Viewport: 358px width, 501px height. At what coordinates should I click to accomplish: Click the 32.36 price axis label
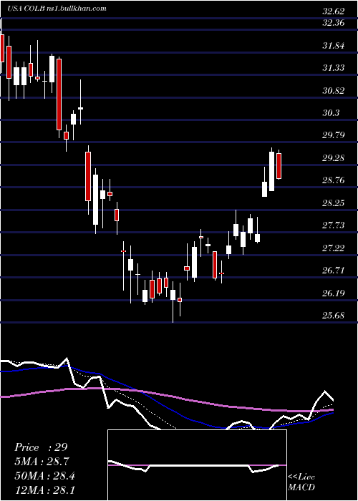tap(334, 24)
